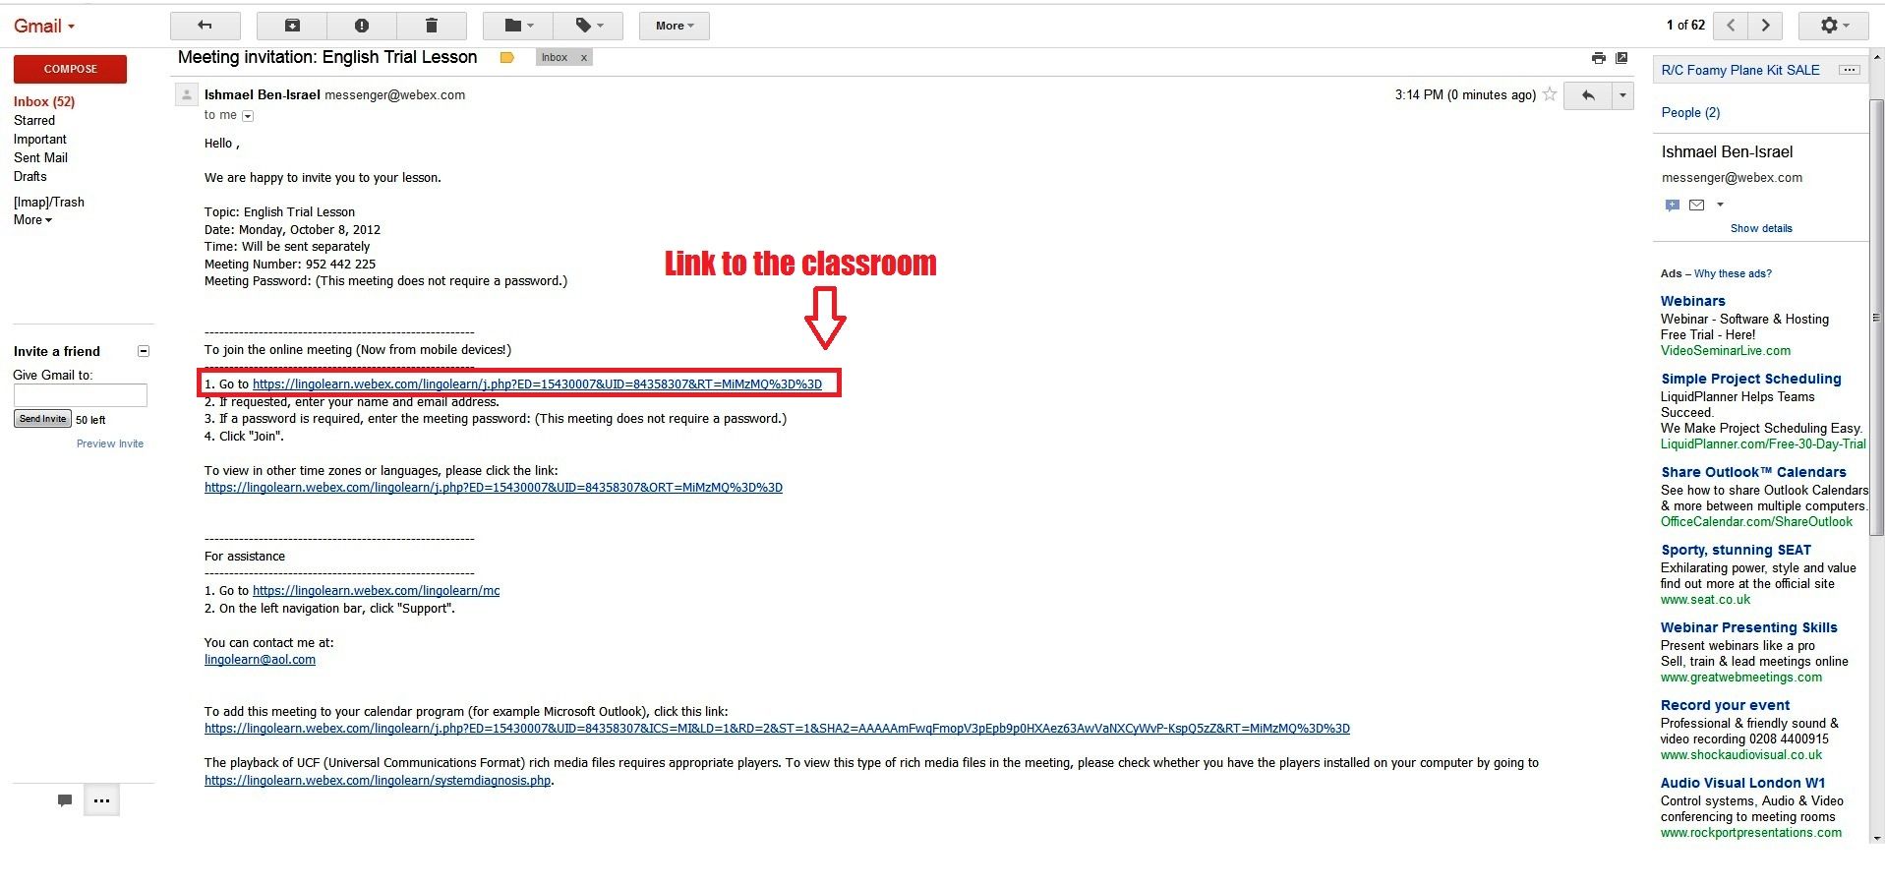Open the Webinars ad title
The image size is (1885, 886).
point(1692,301)
